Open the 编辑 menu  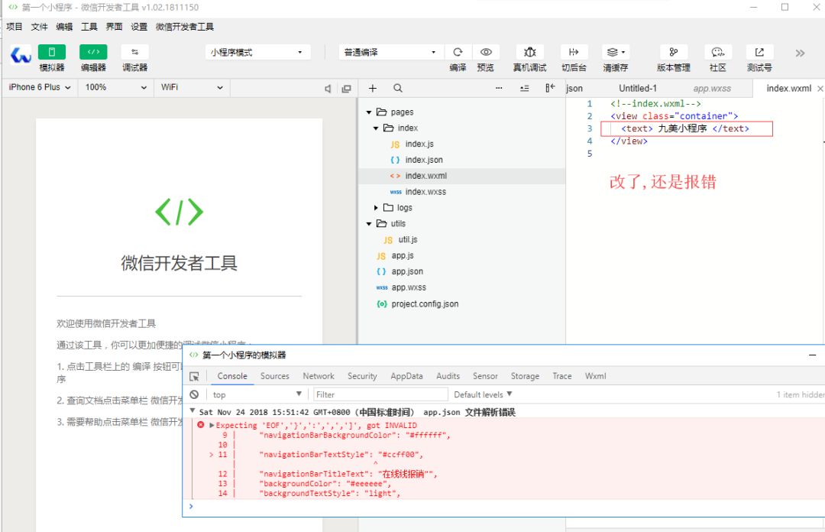point(64,27)
